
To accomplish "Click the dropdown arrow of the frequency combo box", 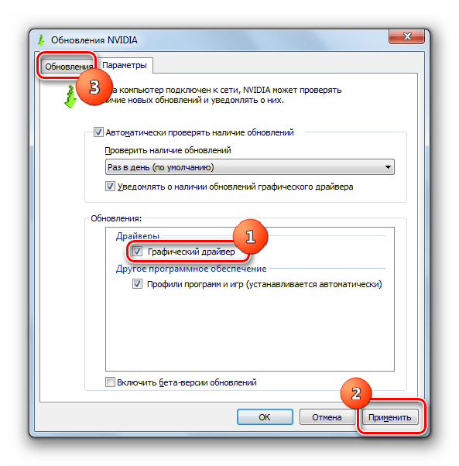I will coord(388,167).
